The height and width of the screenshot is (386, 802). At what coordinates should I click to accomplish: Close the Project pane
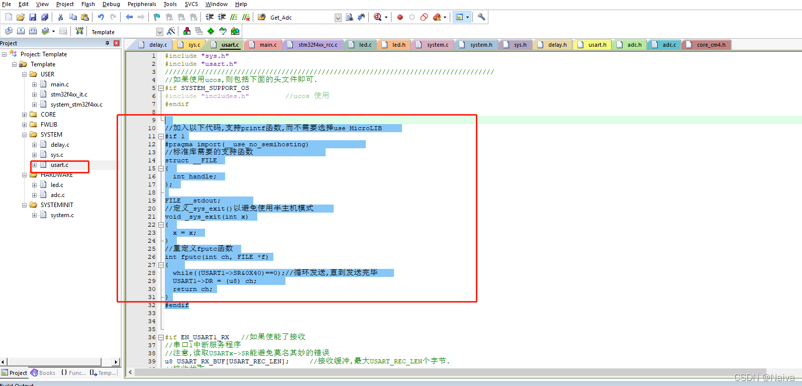tap(116, 43)
